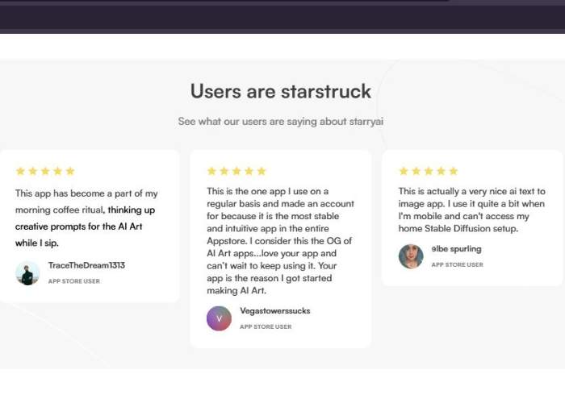Click the first star in TraceTheDream1313's review
The height and width of the screenshot is (403, 565).
click(x=20, y=171)
